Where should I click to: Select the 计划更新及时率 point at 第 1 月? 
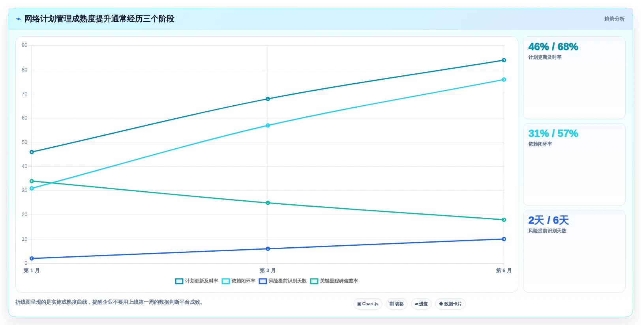click(x=32, y=152)
